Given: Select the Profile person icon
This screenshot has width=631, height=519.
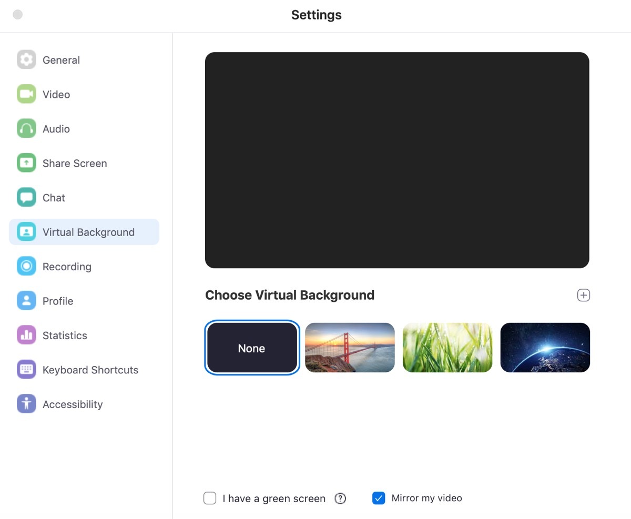Looking at the screenshot, I should tap(26, 300).
